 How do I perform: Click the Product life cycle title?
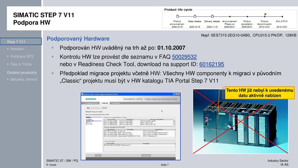click(178, 10)
